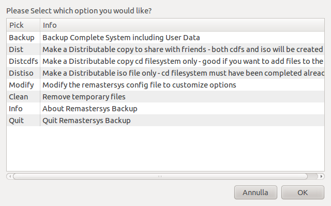Screen dimensions: 331x206
Task: Click the horizontal scrollbar left arrow
Action: [9, 176]
